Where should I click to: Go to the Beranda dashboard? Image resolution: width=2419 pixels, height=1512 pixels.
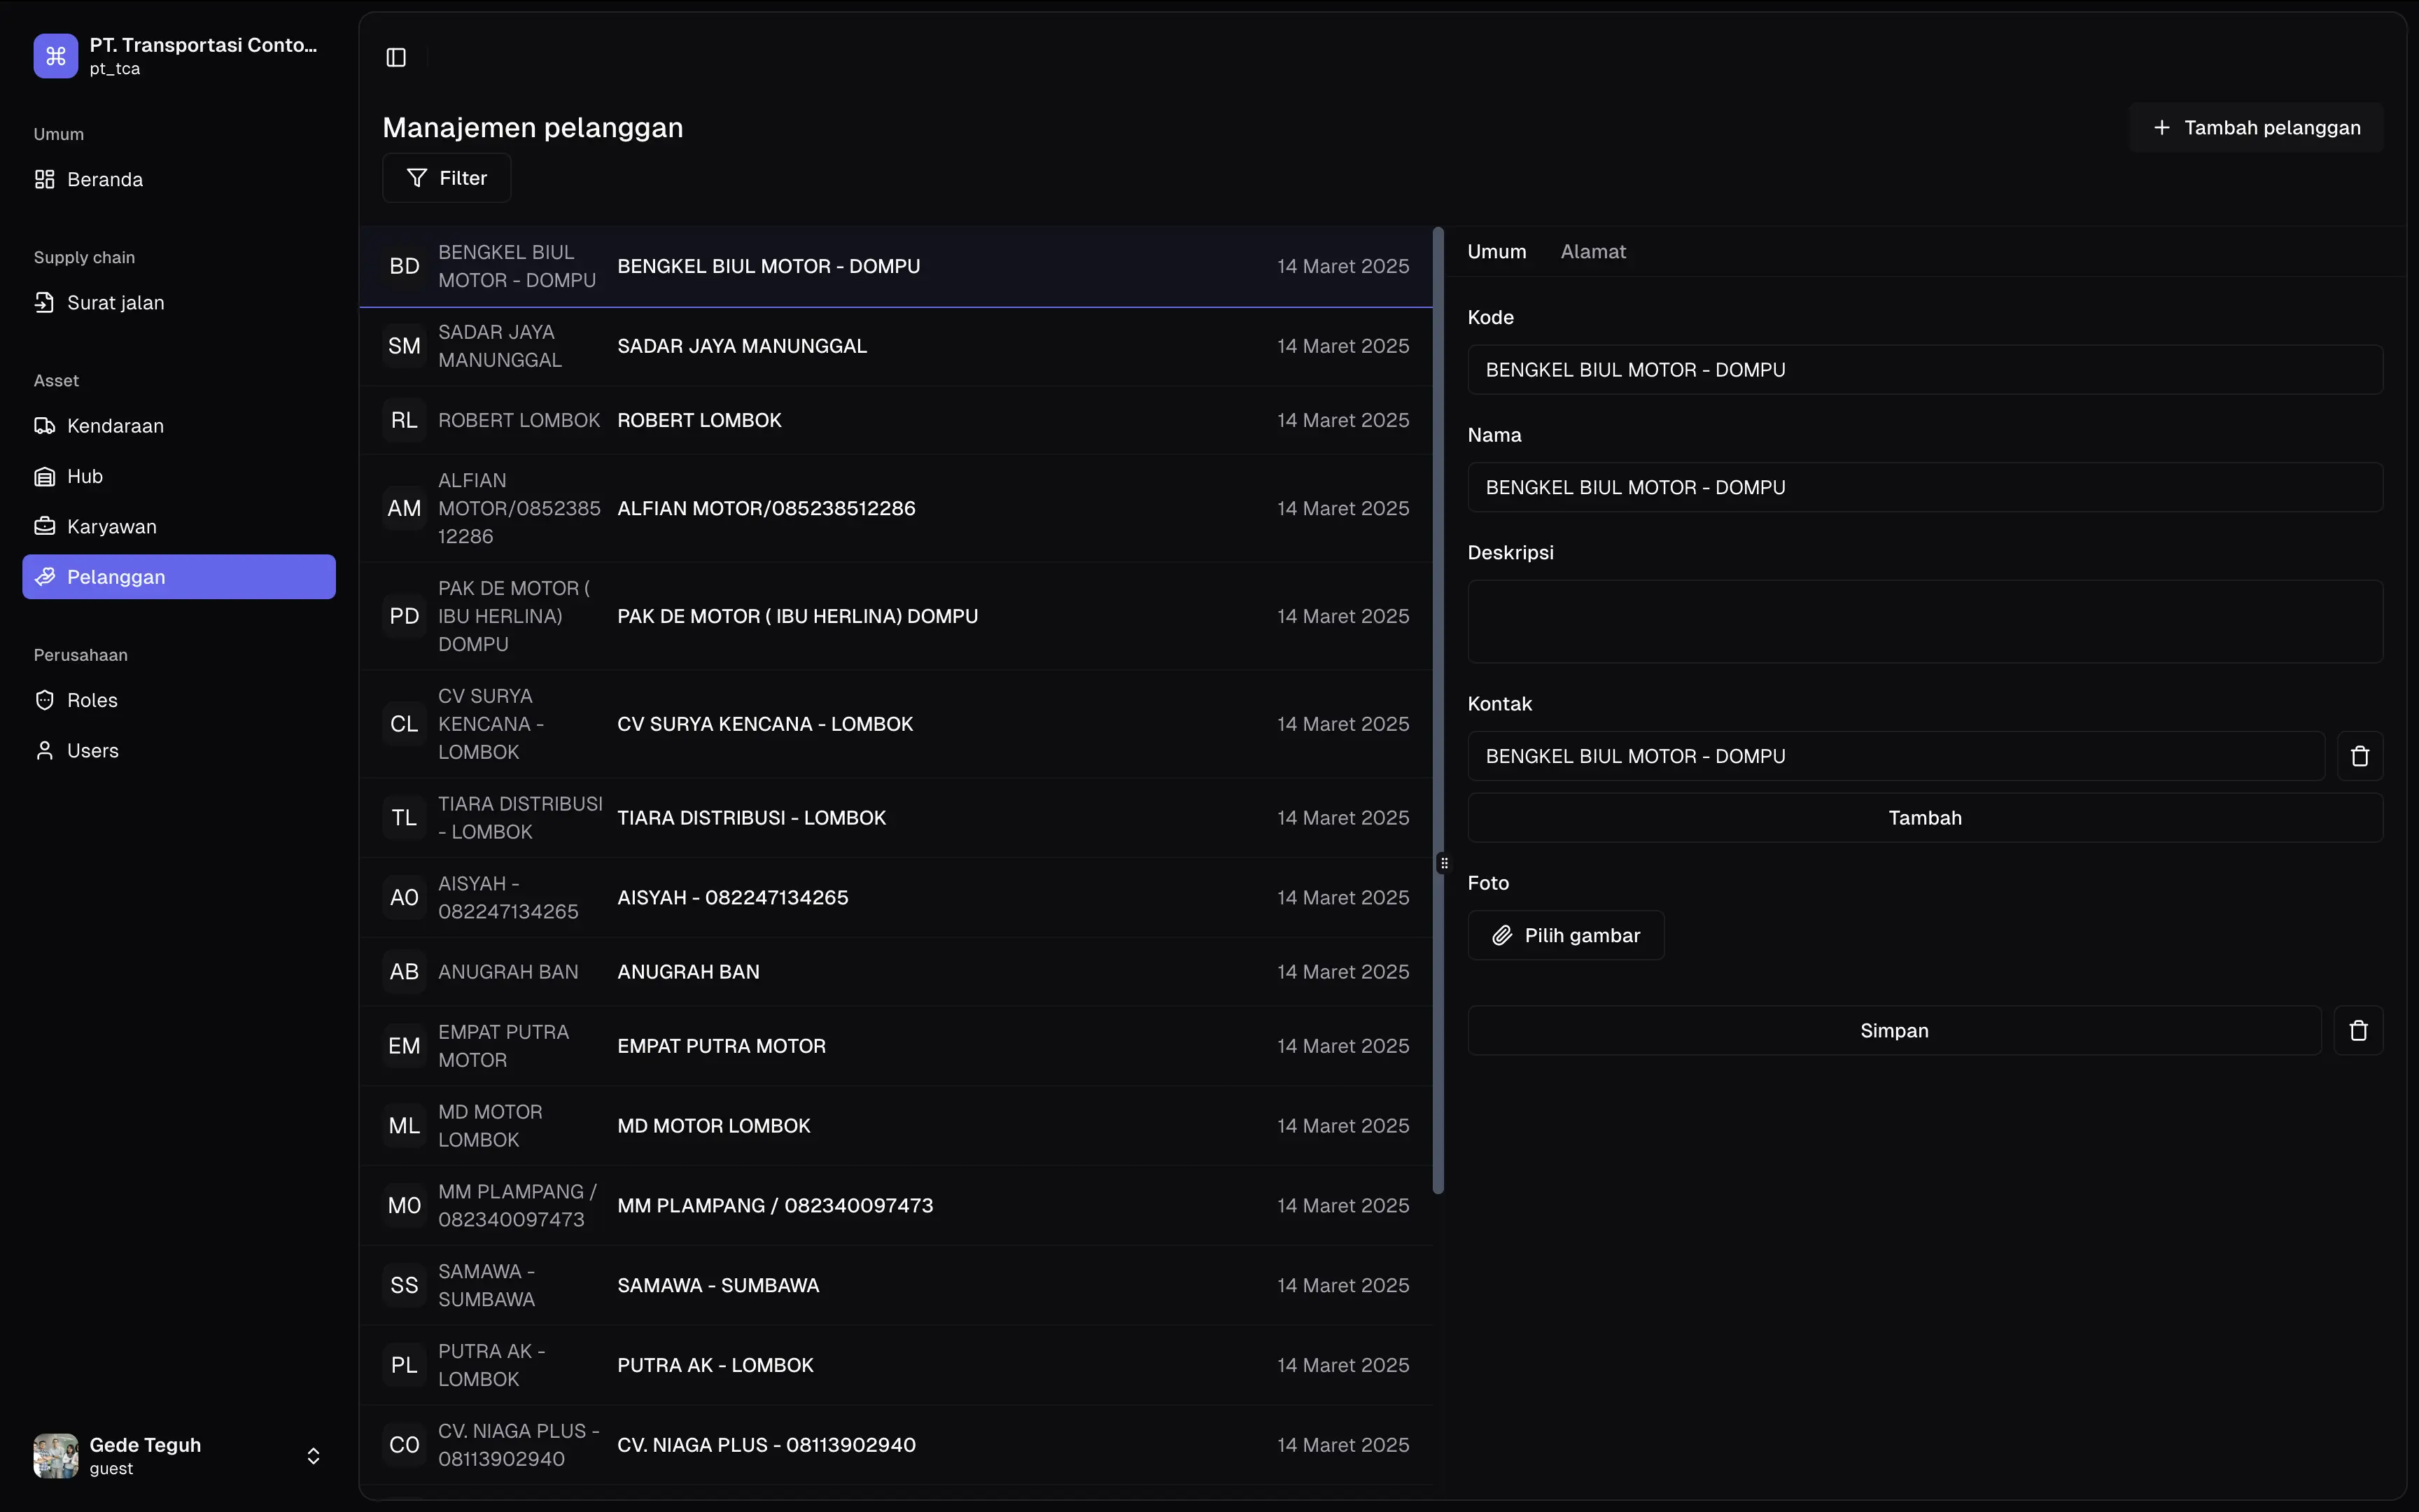click(x=104, y=180)
